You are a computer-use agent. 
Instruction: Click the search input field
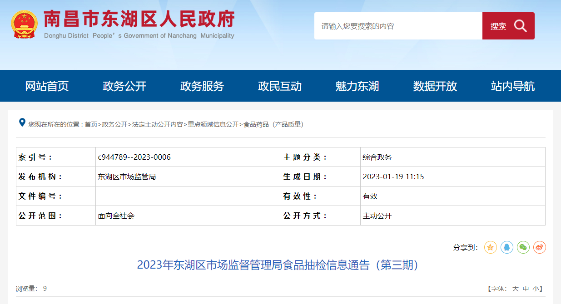click(398, 26)
